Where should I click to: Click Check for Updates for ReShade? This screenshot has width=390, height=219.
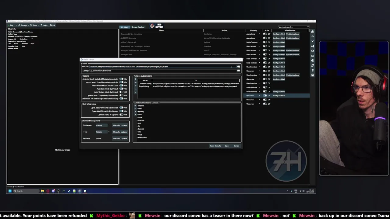pyautogui.click(x=120, y=138)
